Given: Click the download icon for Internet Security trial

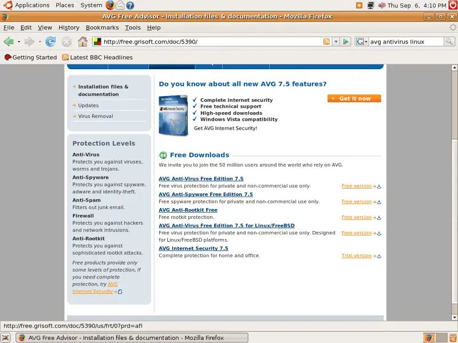Looking at the screenshot, I should 379,256.
